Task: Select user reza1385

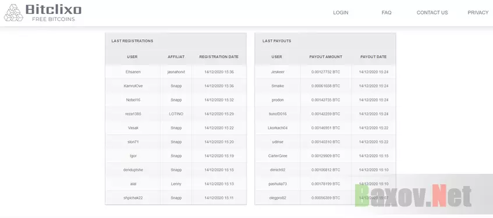Action: (x=133, y=114)
